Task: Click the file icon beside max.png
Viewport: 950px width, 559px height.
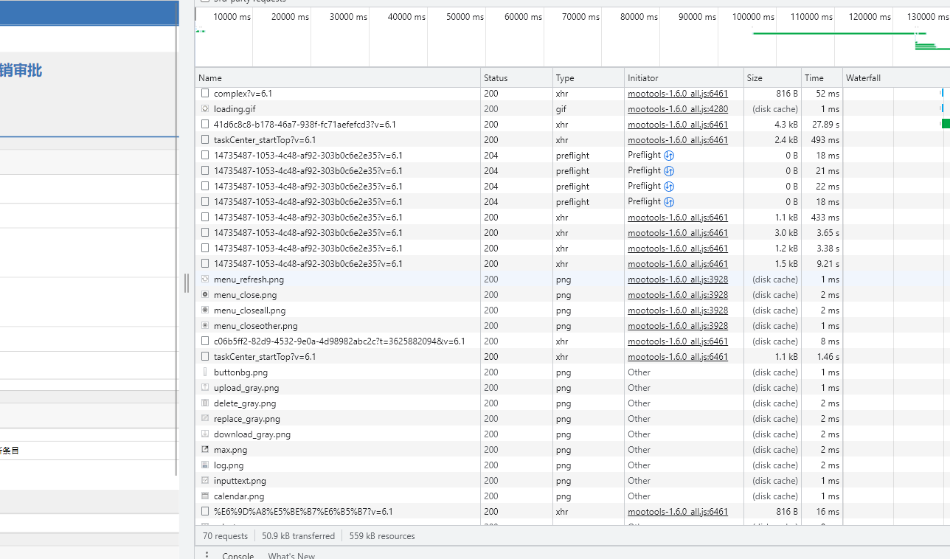Action: point(205,450)
